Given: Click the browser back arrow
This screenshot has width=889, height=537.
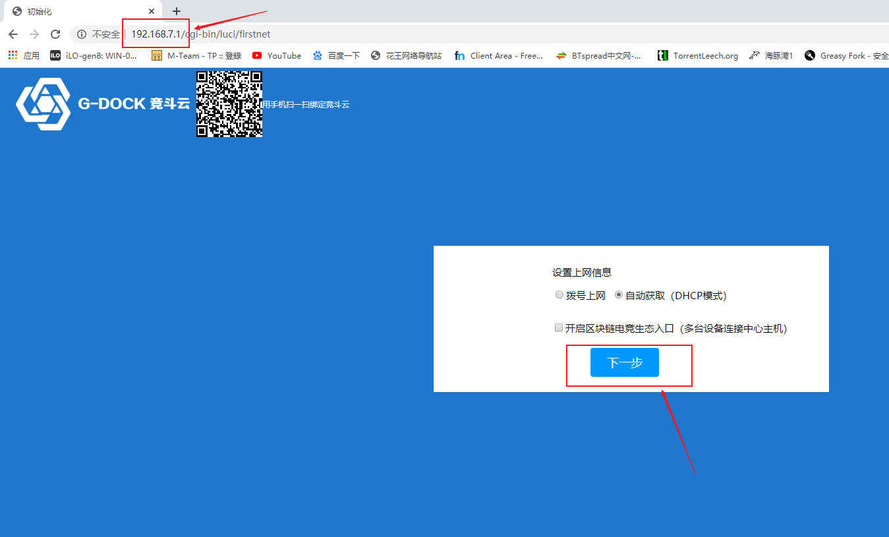Looking at the screenshot, I should point(13,34).
